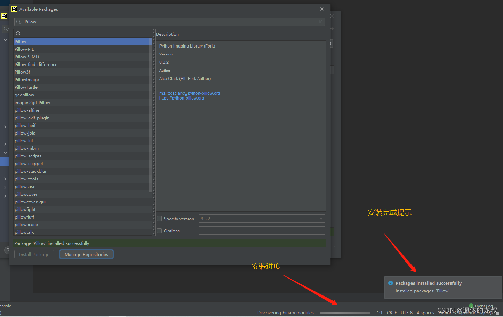Pick PillowImage in the package list
Viewport: 503px width, 317px height.
81,80
